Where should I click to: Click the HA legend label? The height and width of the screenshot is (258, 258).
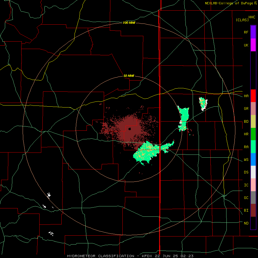click(246, 96)
